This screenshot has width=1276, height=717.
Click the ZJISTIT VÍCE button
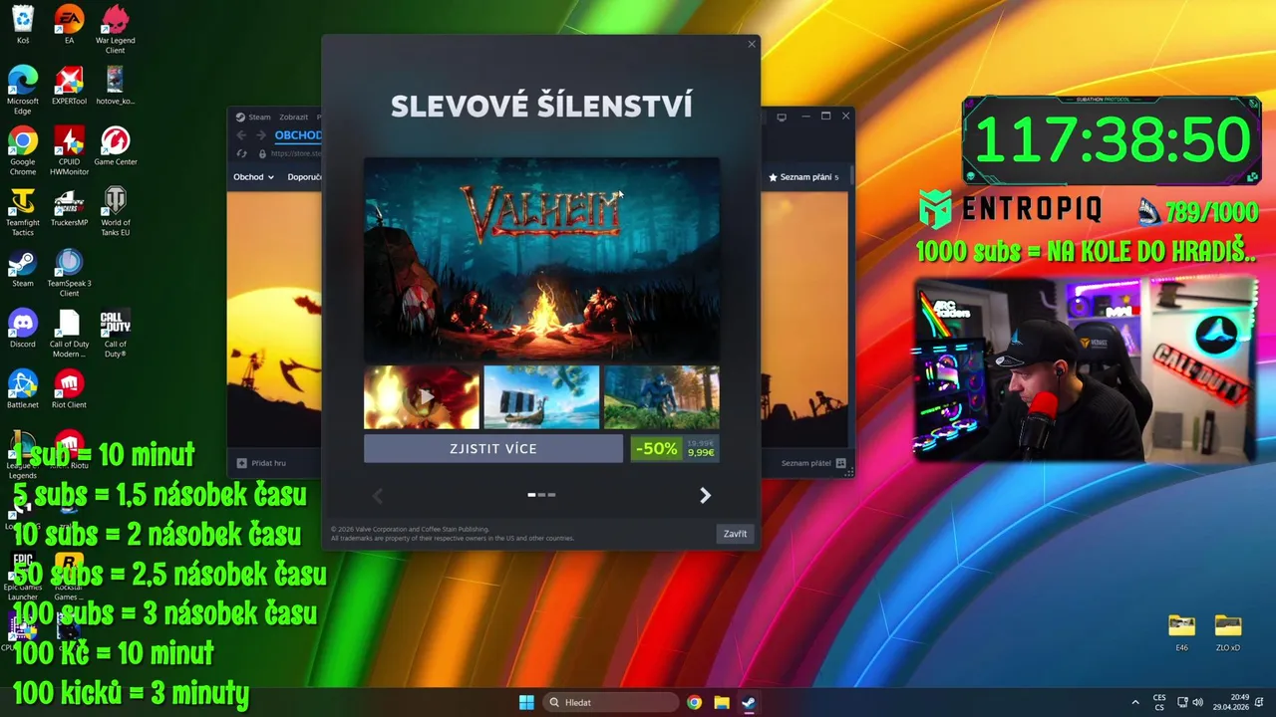coord(492,449)
